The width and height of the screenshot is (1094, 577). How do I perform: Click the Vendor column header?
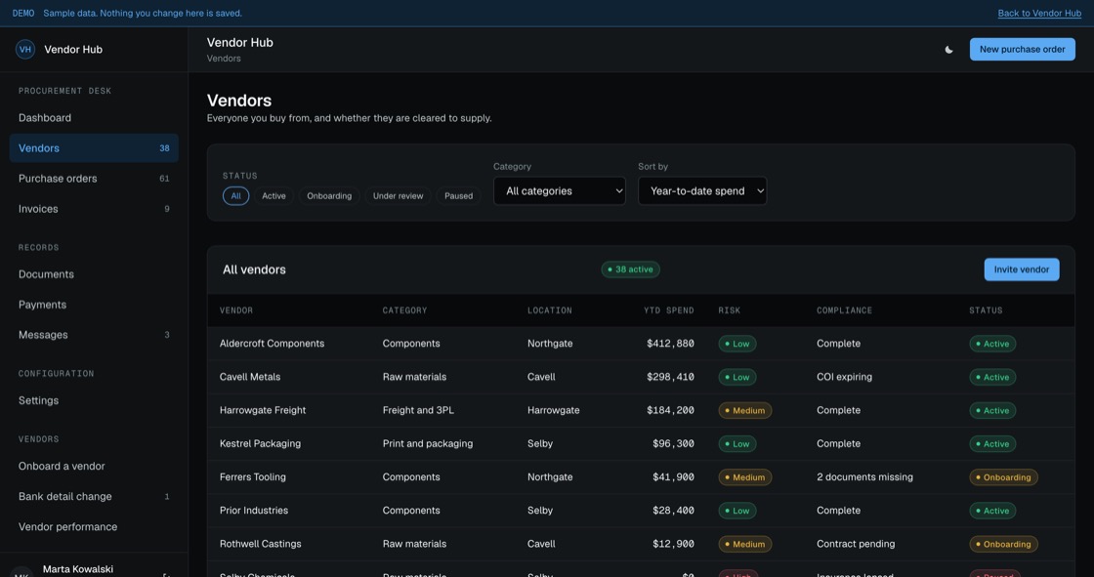click(x=236, y=310)
